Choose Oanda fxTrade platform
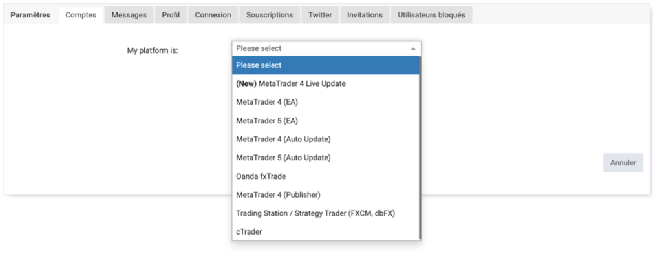 (326, 176)
